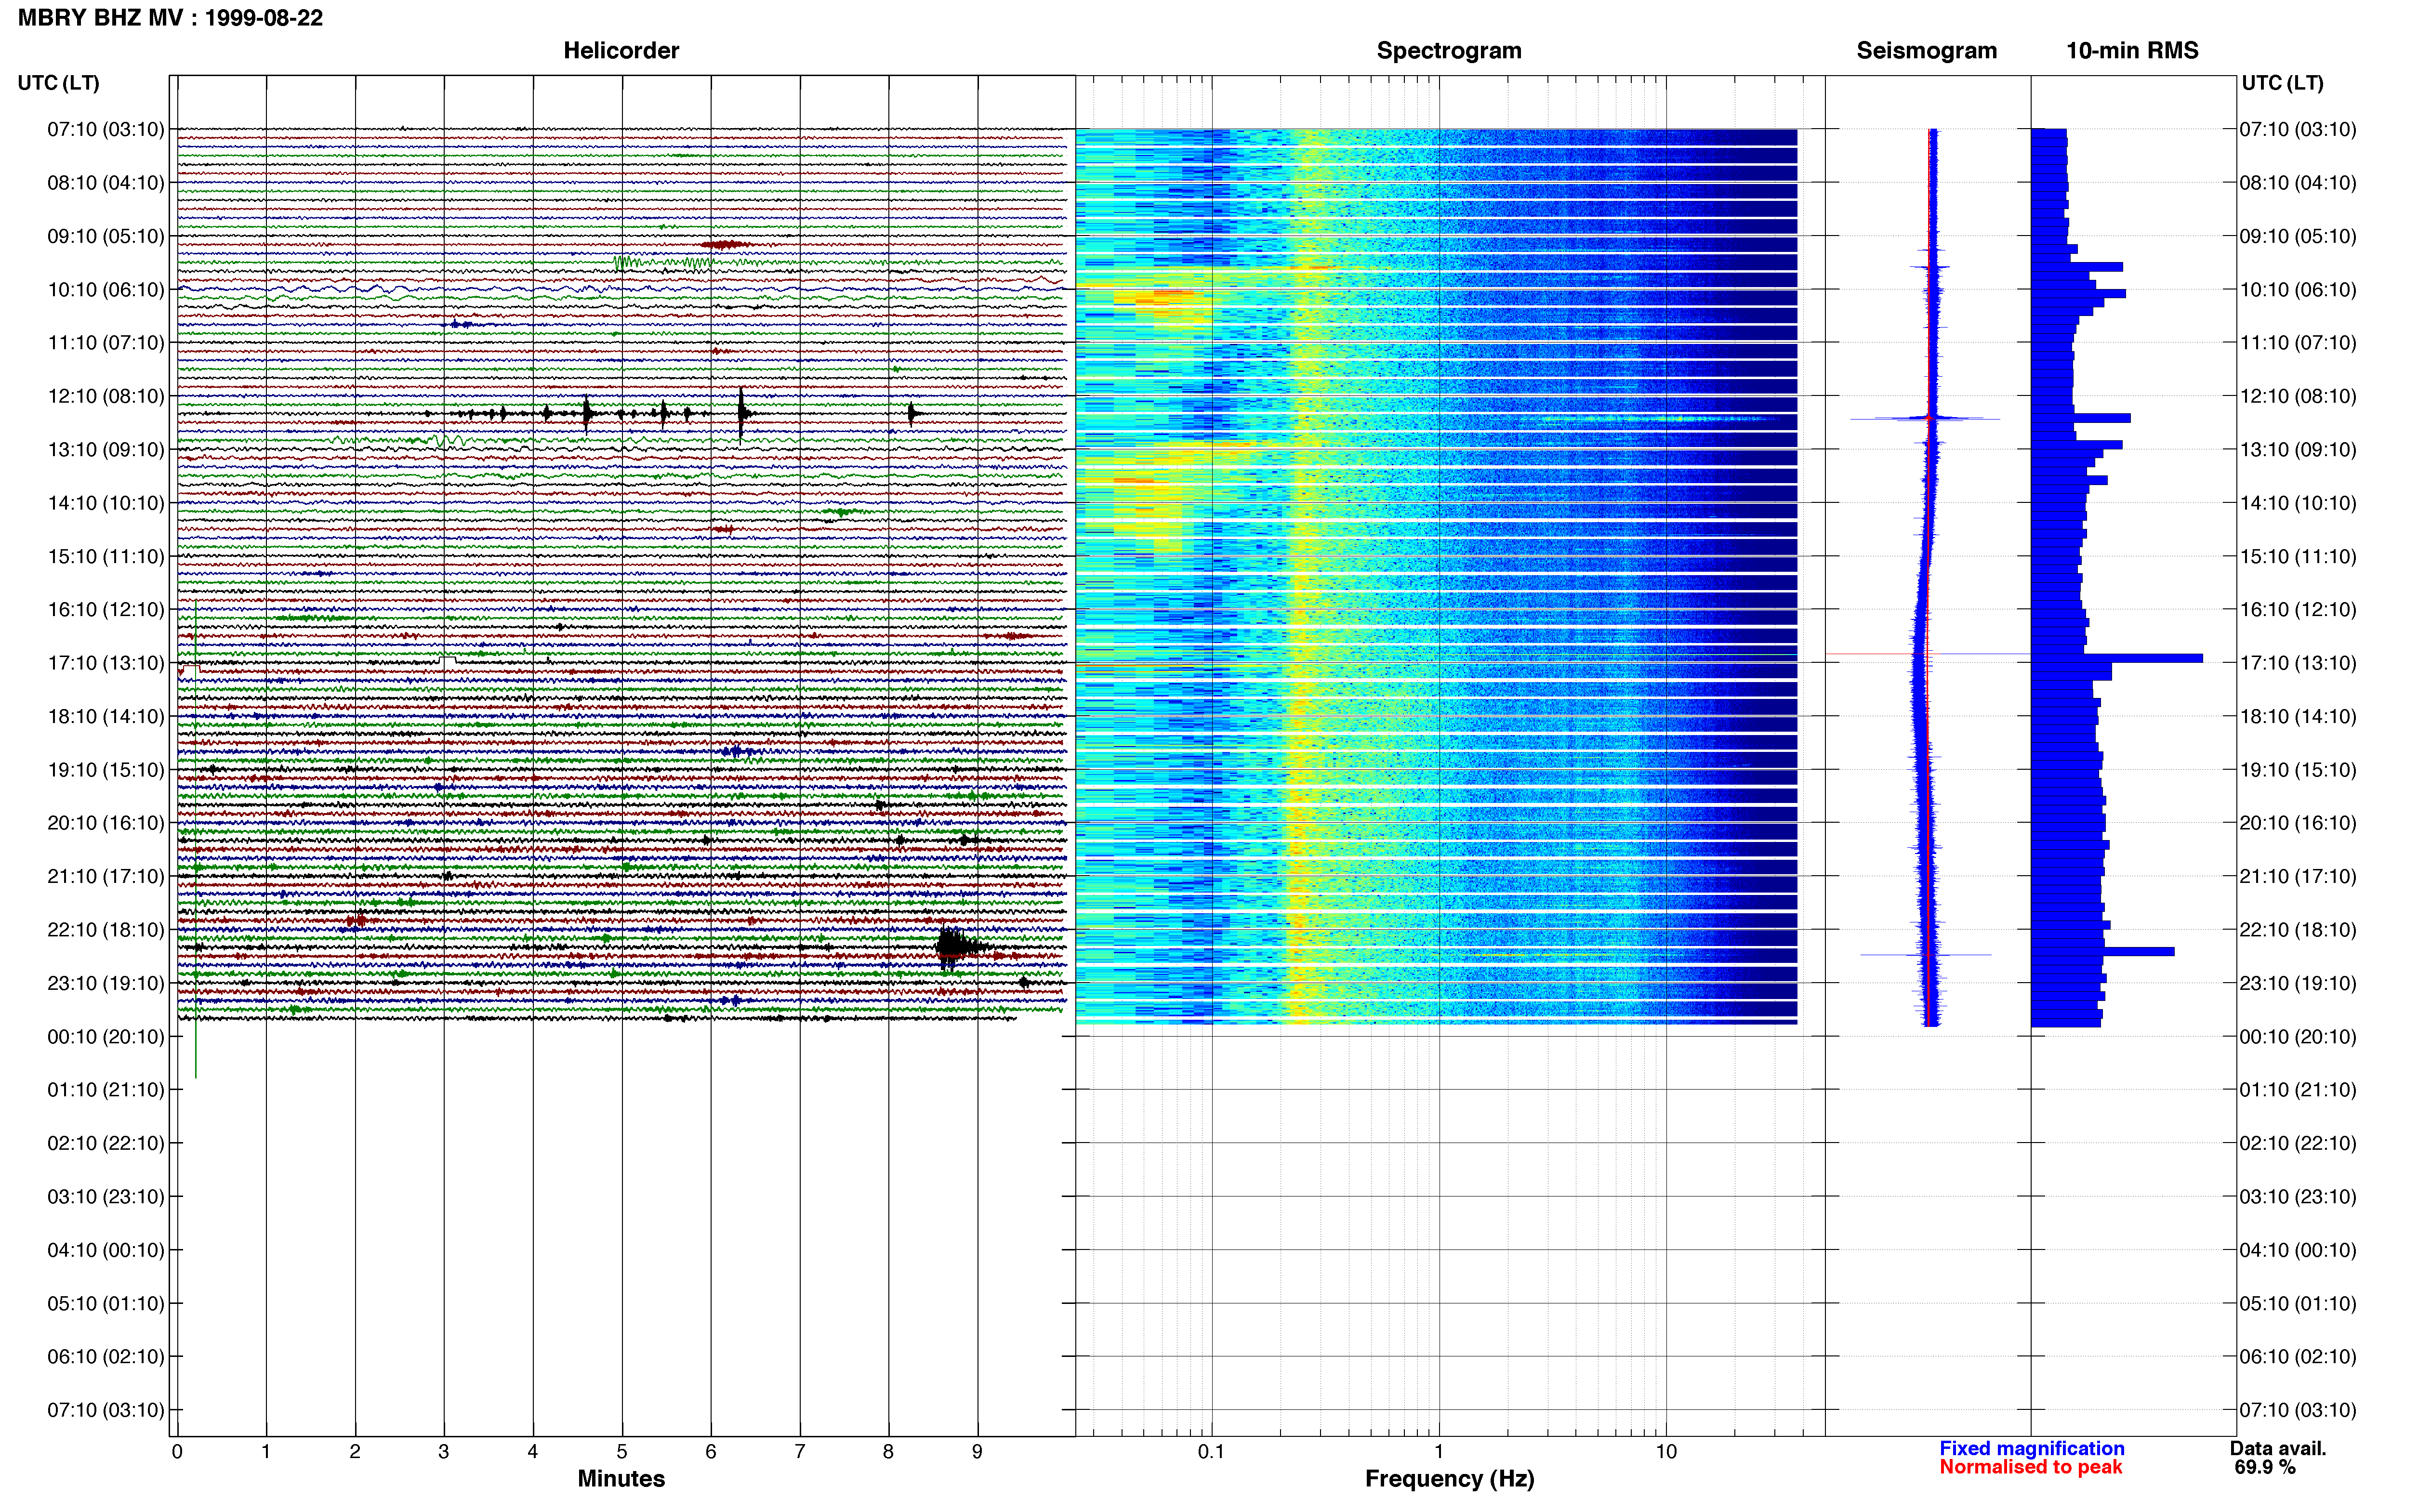The height and width of the screenshot is (1512, 2418).
Task: Click the long RMS bar near 22:30
Action: (x=2103, y=952)
